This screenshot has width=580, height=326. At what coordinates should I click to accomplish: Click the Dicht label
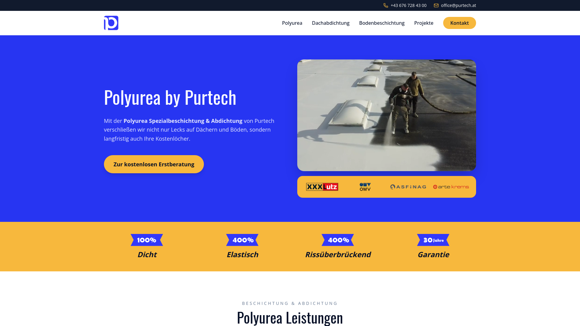coord(147,254)
